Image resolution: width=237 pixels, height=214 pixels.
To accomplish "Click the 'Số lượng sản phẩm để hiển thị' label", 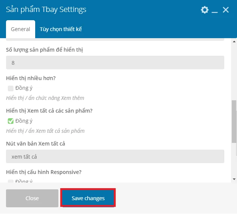I will [x=45, y=50].
